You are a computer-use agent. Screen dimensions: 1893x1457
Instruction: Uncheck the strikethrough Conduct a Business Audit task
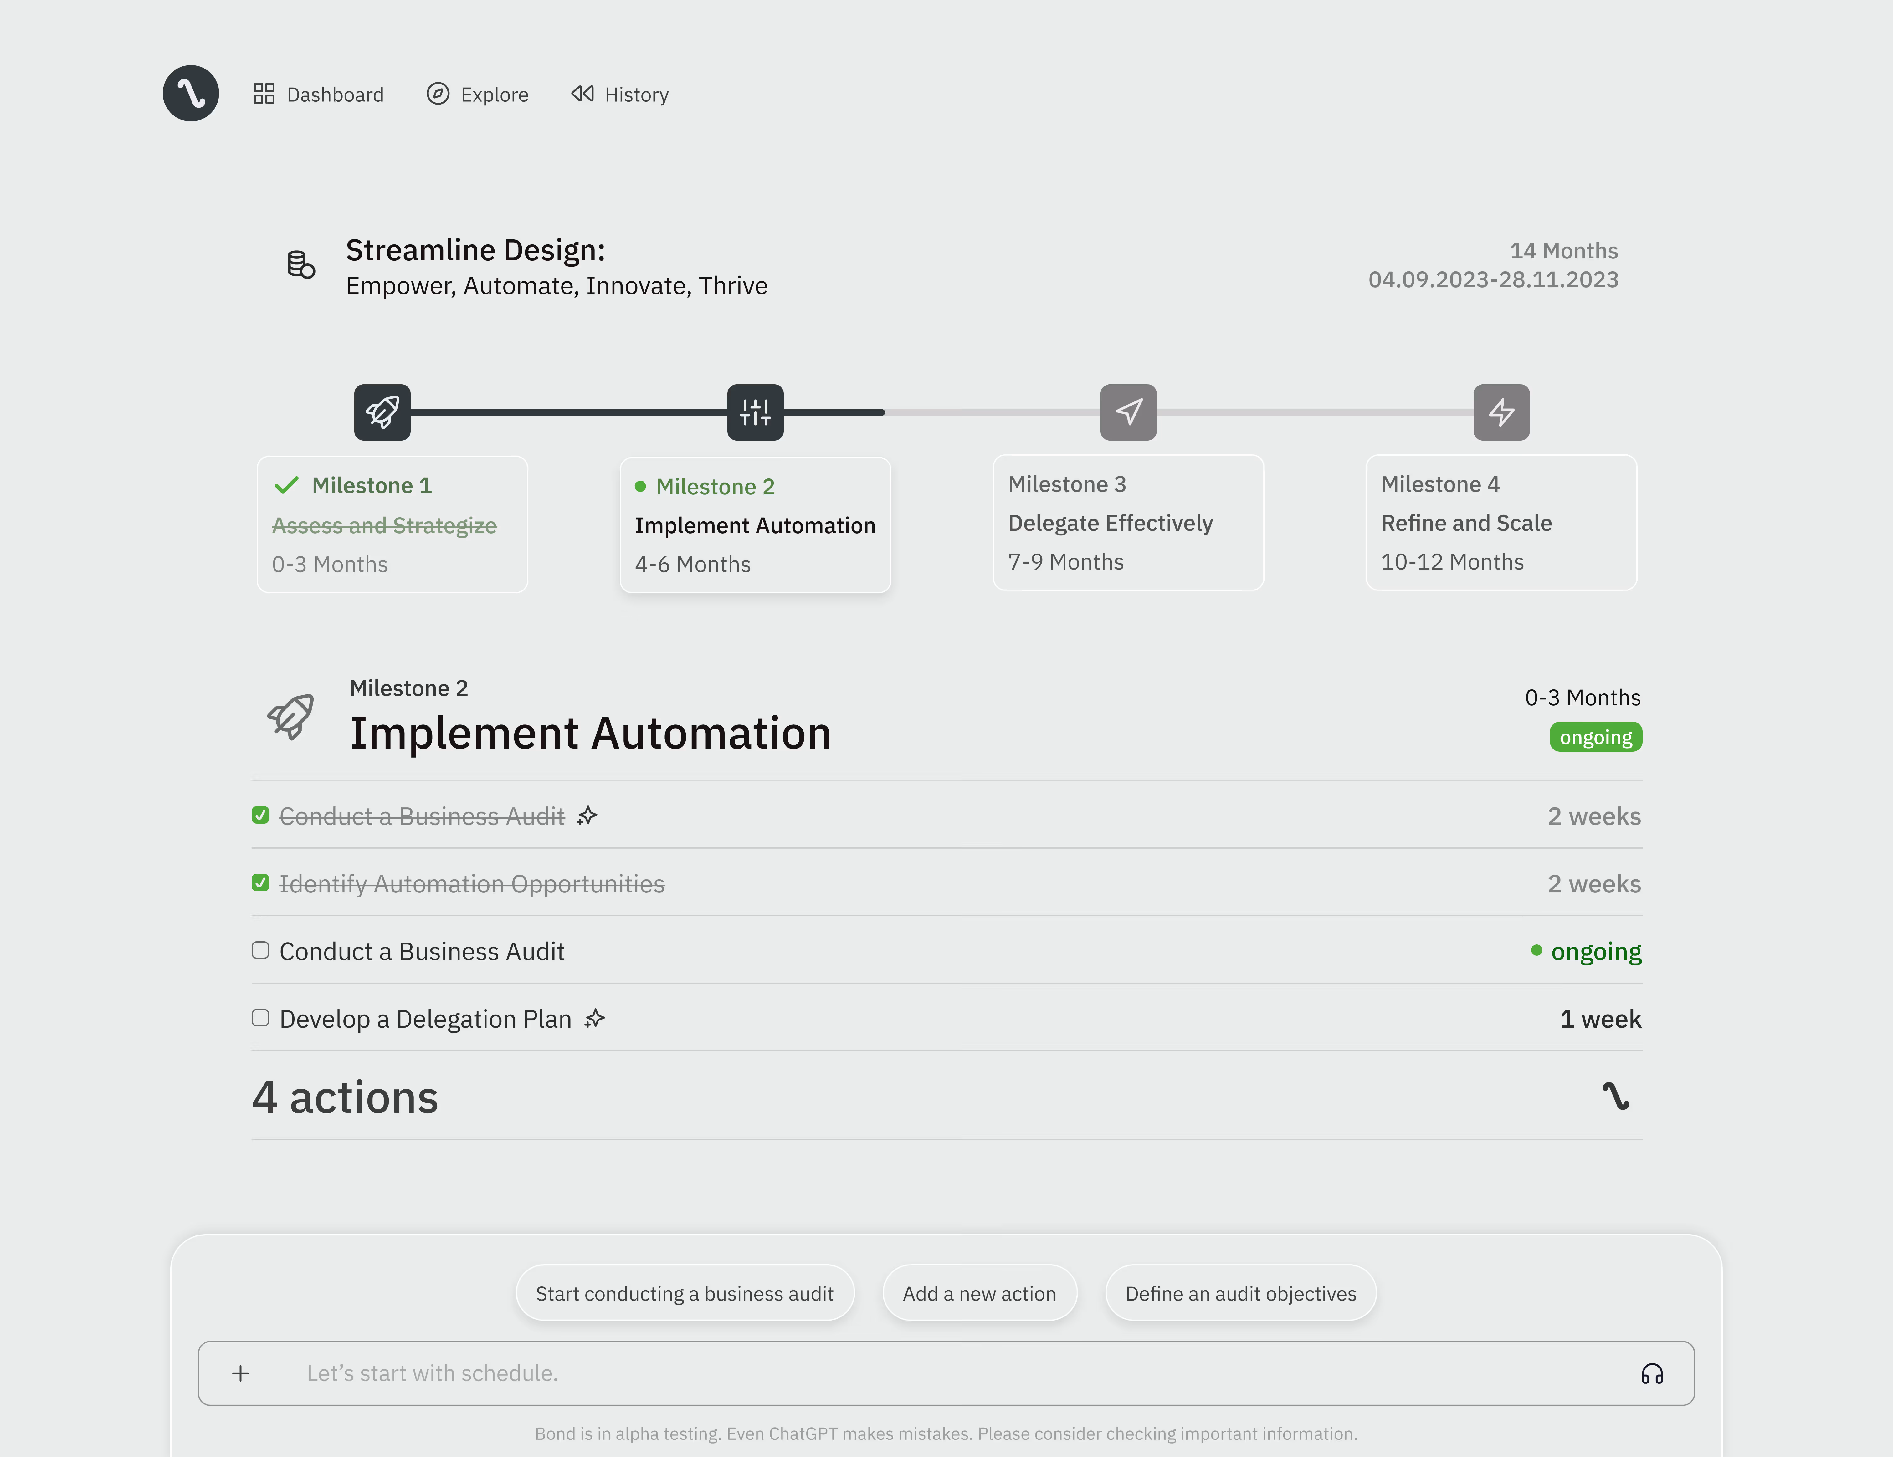[260, 815]
